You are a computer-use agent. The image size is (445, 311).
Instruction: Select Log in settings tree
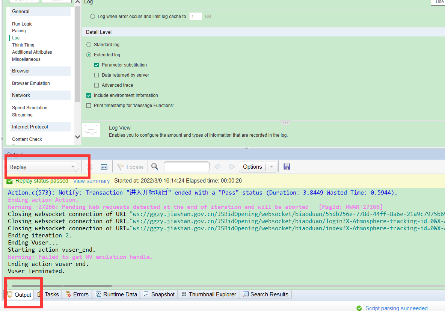[16, 38]
